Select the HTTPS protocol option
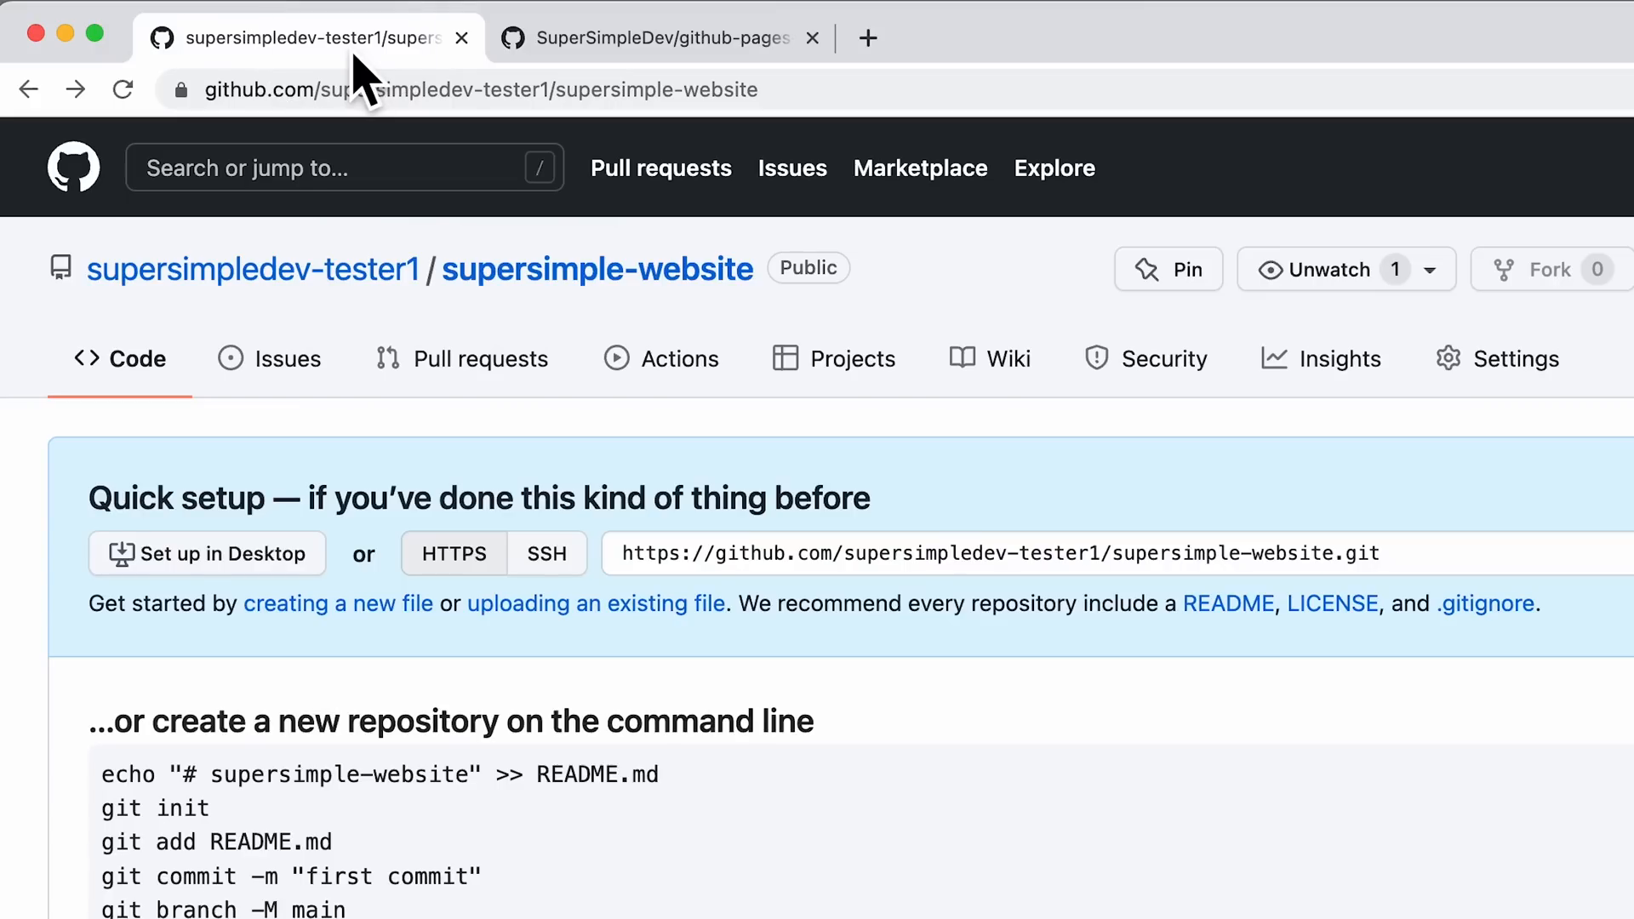 point(454,554)
